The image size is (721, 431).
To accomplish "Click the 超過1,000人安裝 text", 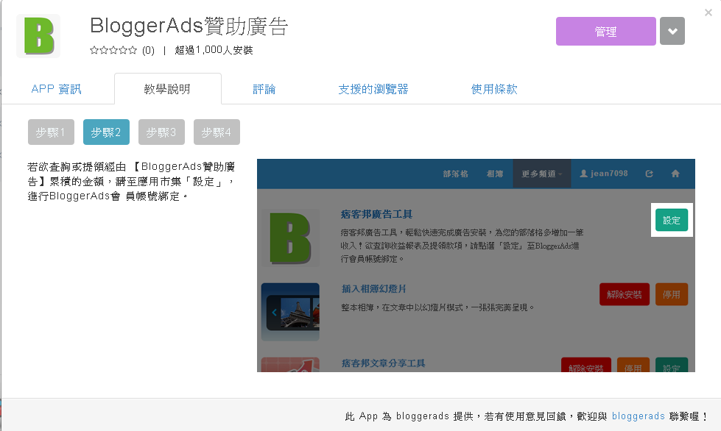I will pyautogui.click(x=214, y=50).
